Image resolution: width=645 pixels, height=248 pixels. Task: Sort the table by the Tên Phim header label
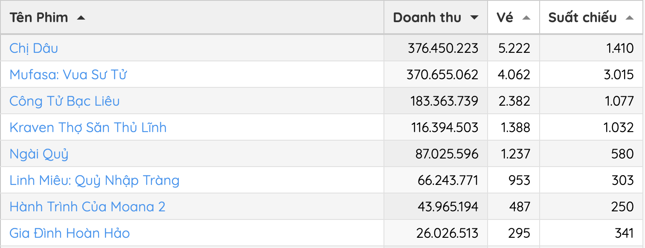coord(39,17)
